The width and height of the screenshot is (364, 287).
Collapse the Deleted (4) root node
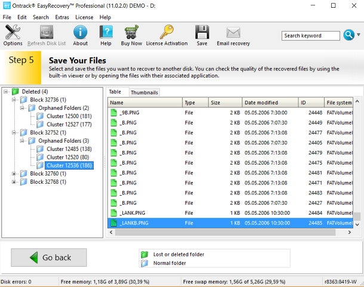[6, 91]
